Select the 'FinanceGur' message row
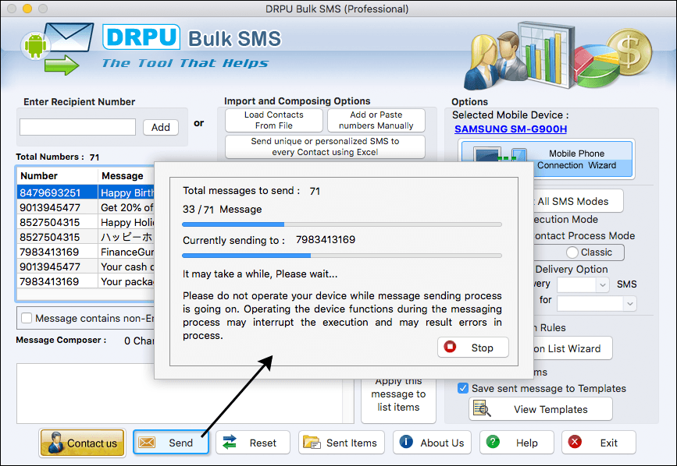Image resolution: width=677 pixels, height=466 pixels. pyautogui.click(x=85, y=252)
